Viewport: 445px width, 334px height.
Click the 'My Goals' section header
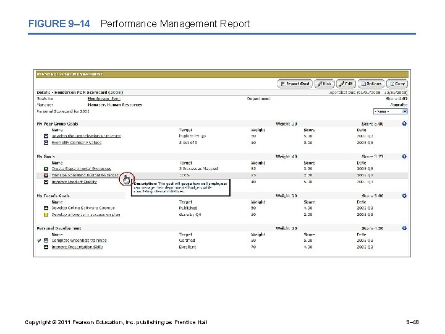(x=45, y=156)
